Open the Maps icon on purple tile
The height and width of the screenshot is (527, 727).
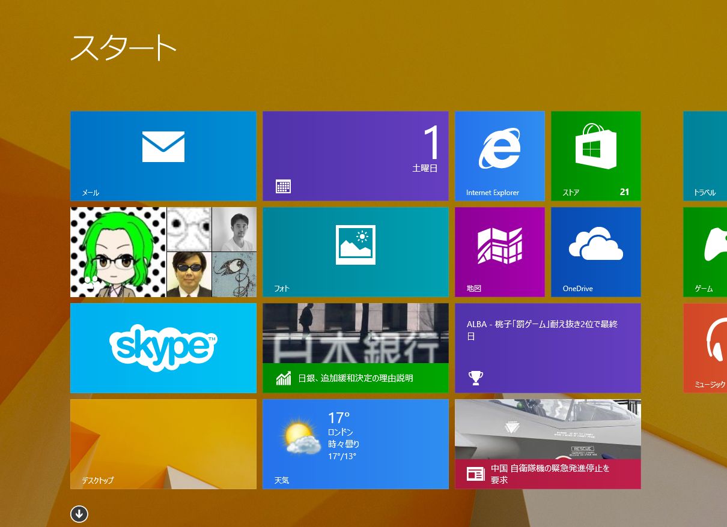point(500,245)
